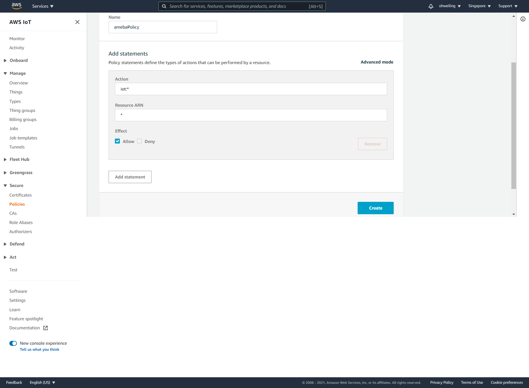Open the ohweiling account menu
529x388 pixels.
click(450, 6)
